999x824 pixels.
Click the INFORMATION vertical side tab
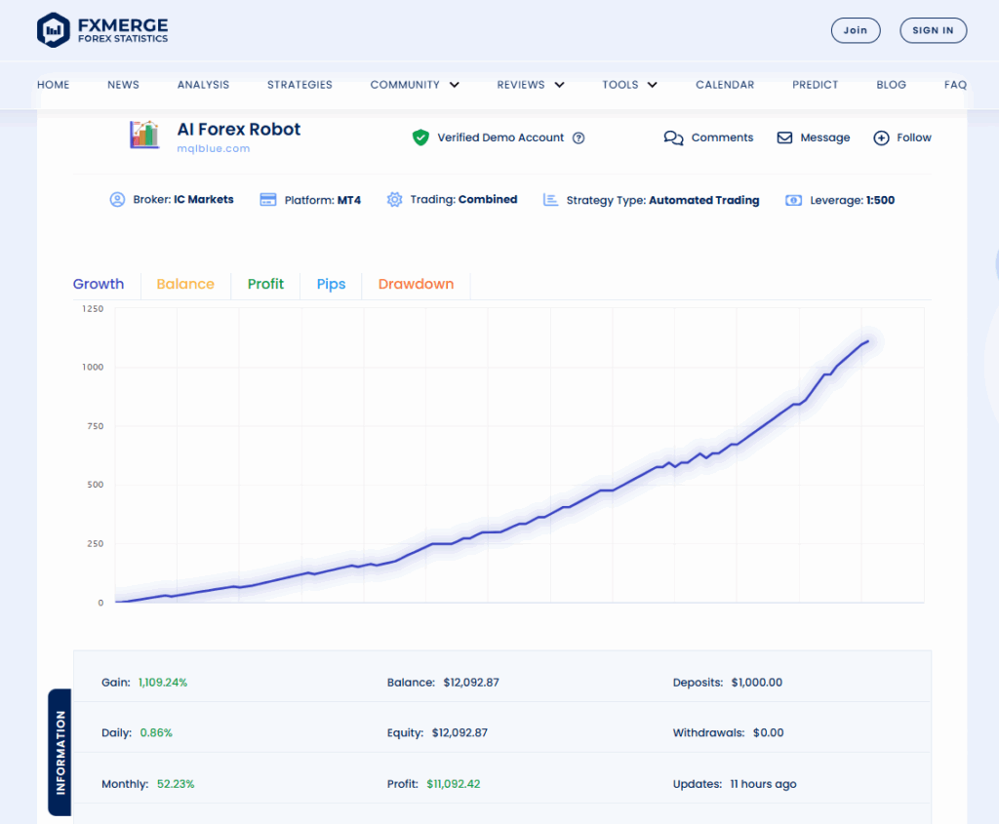(60, 752)
